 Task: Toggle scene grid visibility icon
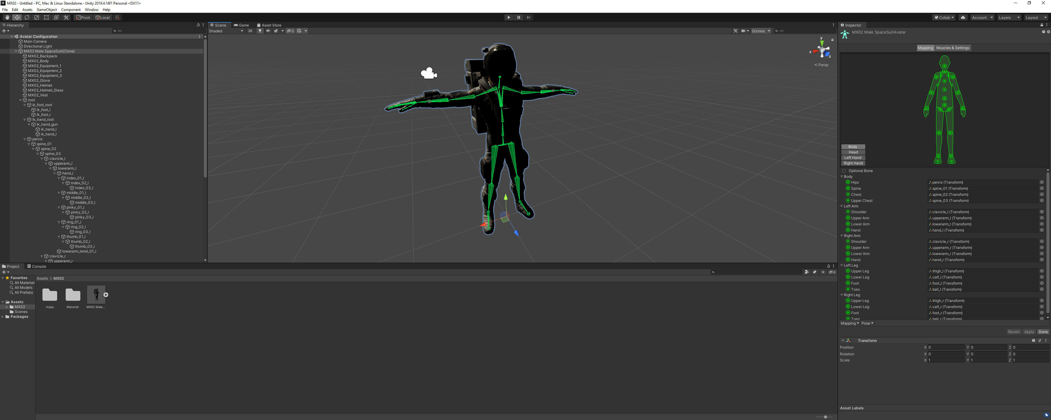tap(299, 31)
